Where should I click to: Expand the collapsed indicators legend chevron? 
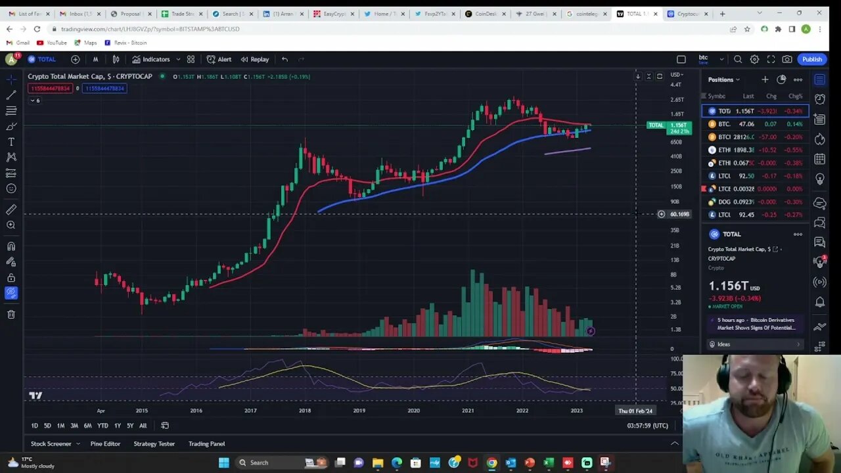pos(34,101)
